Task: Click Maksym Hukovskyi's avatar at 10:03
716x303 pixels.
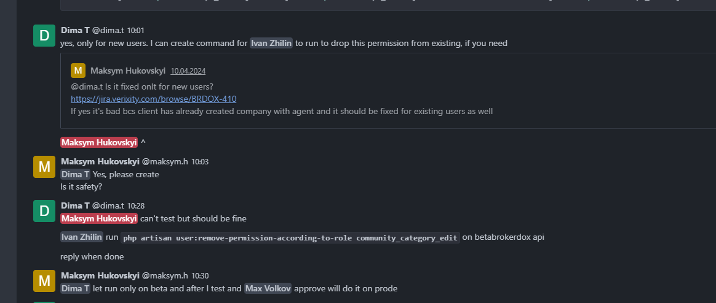Action: coord(44,167)
